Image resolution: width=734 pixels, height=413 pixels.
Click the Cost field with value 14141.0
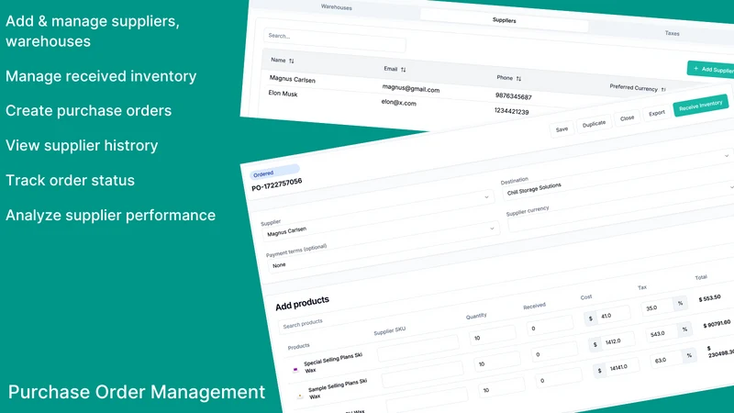tap(622, 367)
